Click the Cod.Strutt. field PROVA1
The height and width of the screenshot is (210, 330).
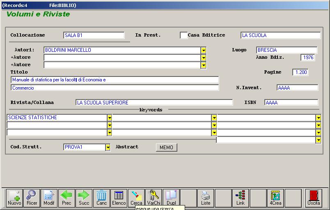pos(85,147)
